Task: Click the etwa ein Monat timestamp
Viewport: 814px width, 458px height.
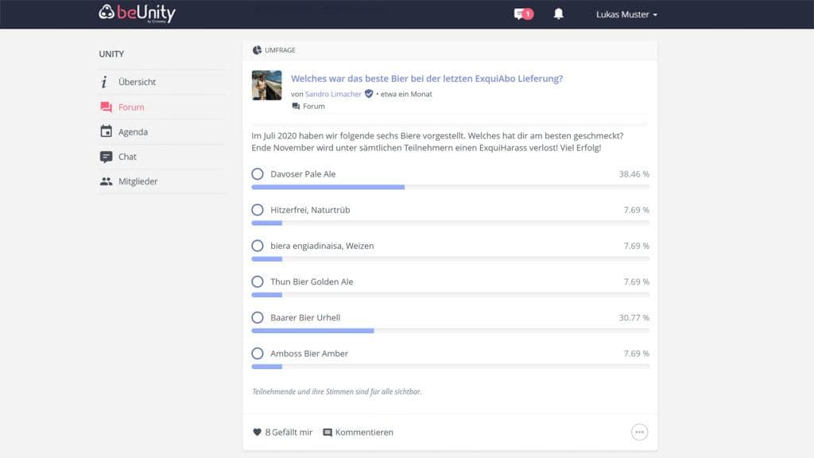Action: click(406, 94)
